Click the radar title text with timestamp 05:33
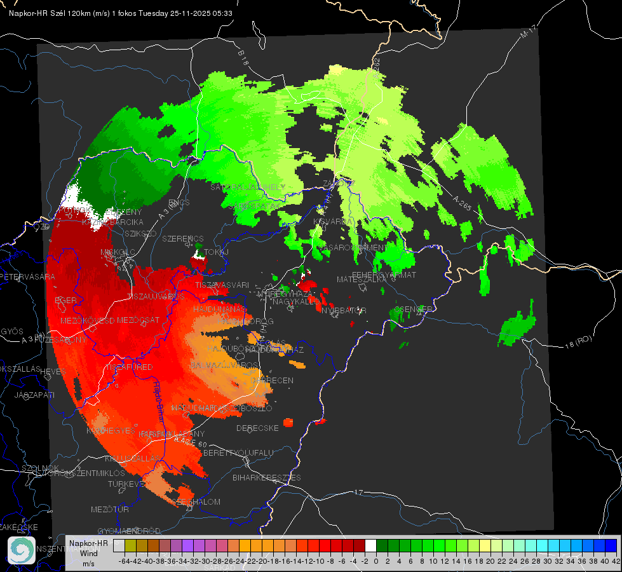Viewport: 622px width, 572px height. coord(121,13)
